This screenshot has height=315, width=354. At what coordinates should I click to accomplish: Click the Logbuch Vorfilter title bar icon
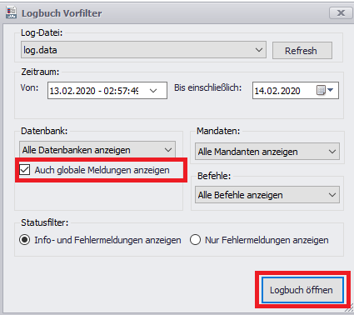(11, 12)
